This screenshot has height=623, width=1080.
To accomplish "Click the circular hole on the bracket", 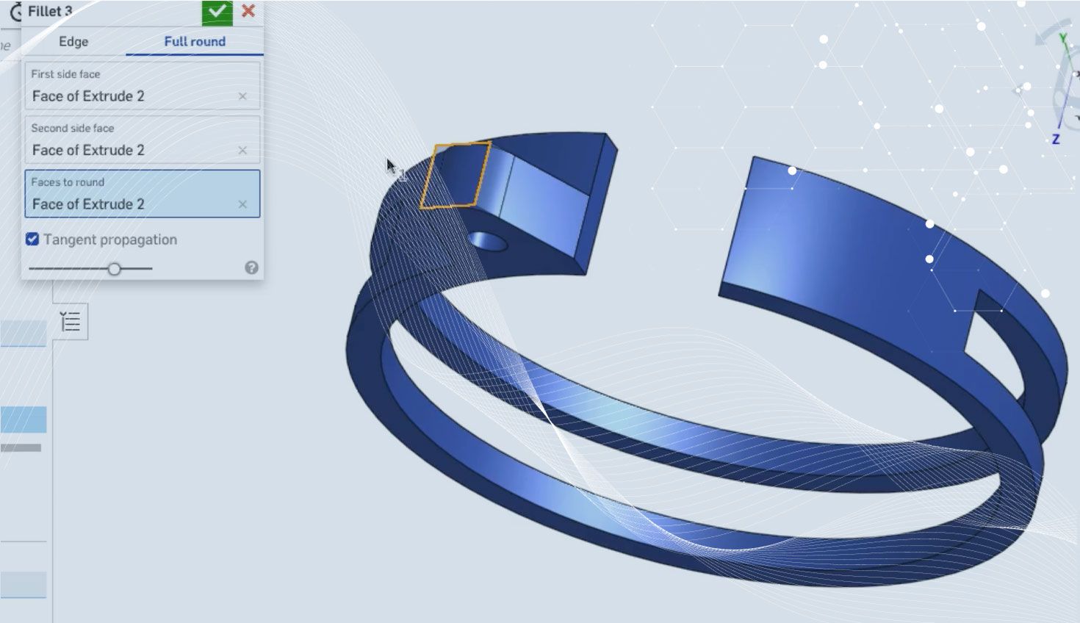I will (487, 240).
